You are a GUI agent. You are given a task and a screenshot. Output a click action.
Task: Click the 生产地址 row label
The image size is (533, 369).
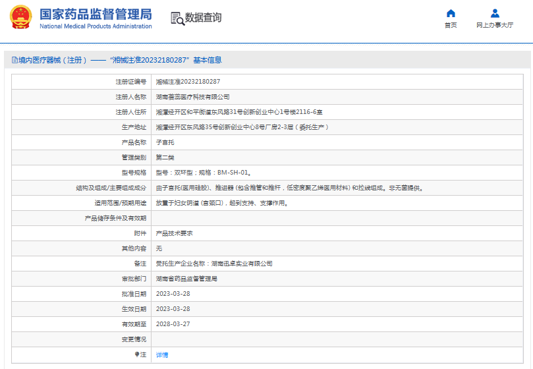134,127
